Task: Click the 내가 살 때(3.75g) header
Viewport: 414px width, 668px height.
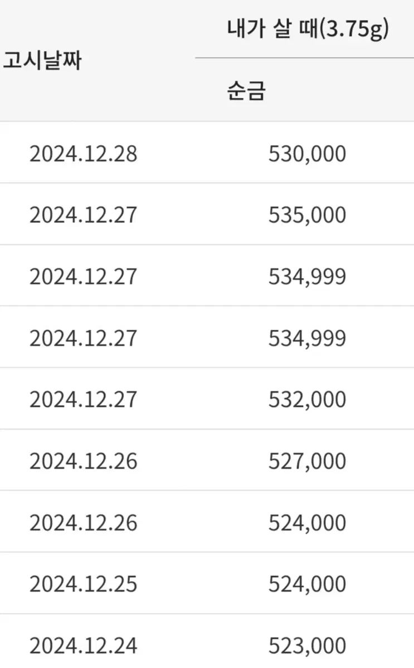Action: pos(308,30)
